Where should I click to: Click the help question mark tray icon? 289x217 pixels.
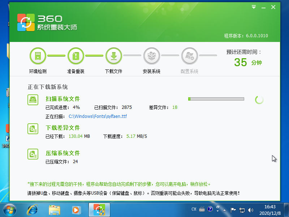pyautogui.click(x=210, y=209)
